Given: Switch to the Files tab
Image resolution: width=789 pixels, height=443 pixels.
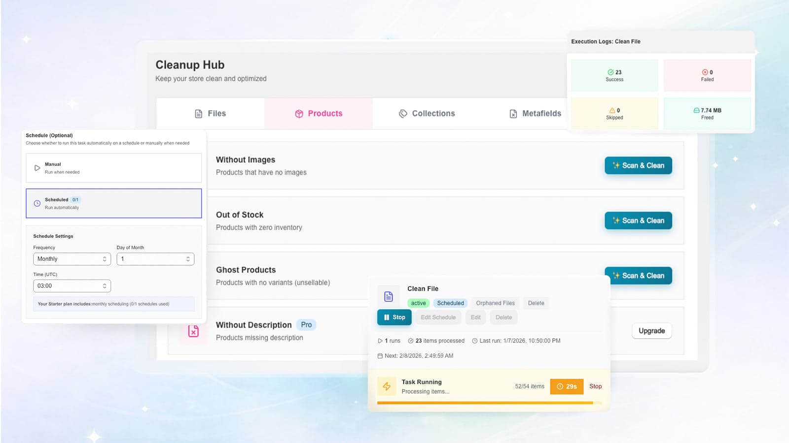Looking at the screenshot, I should pos(211,114).
